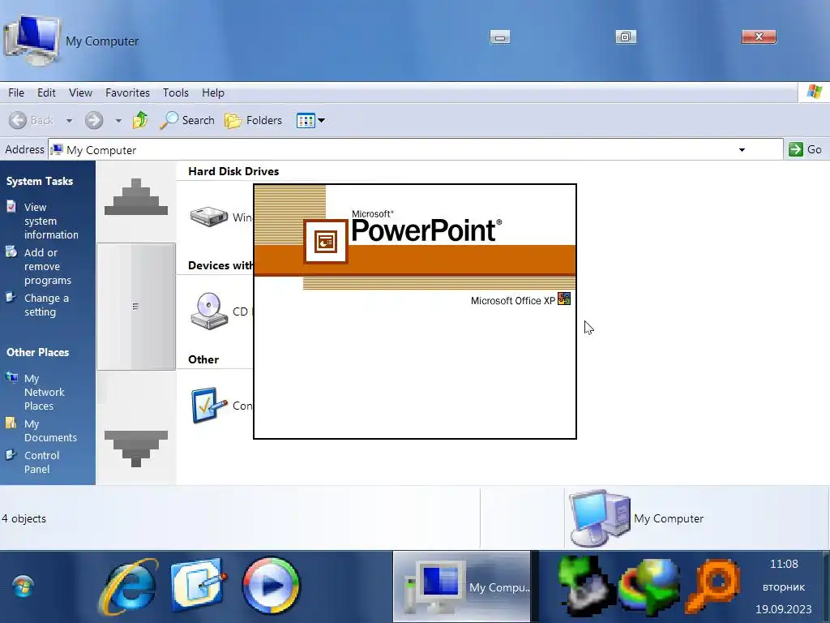Image resolution: width=830 pixels, height=623 pixels.
Task: Open the Edit menu
Action: click(x=46, y=92)
